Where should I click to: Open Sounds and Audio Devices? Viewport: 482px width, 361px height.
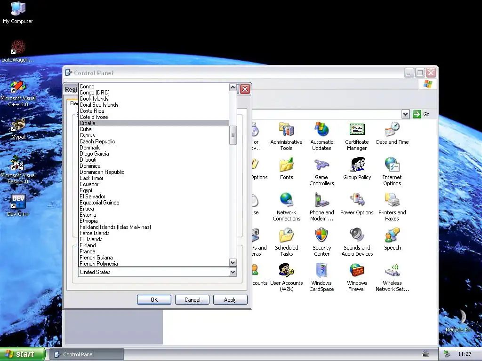(x=357, y=242)
